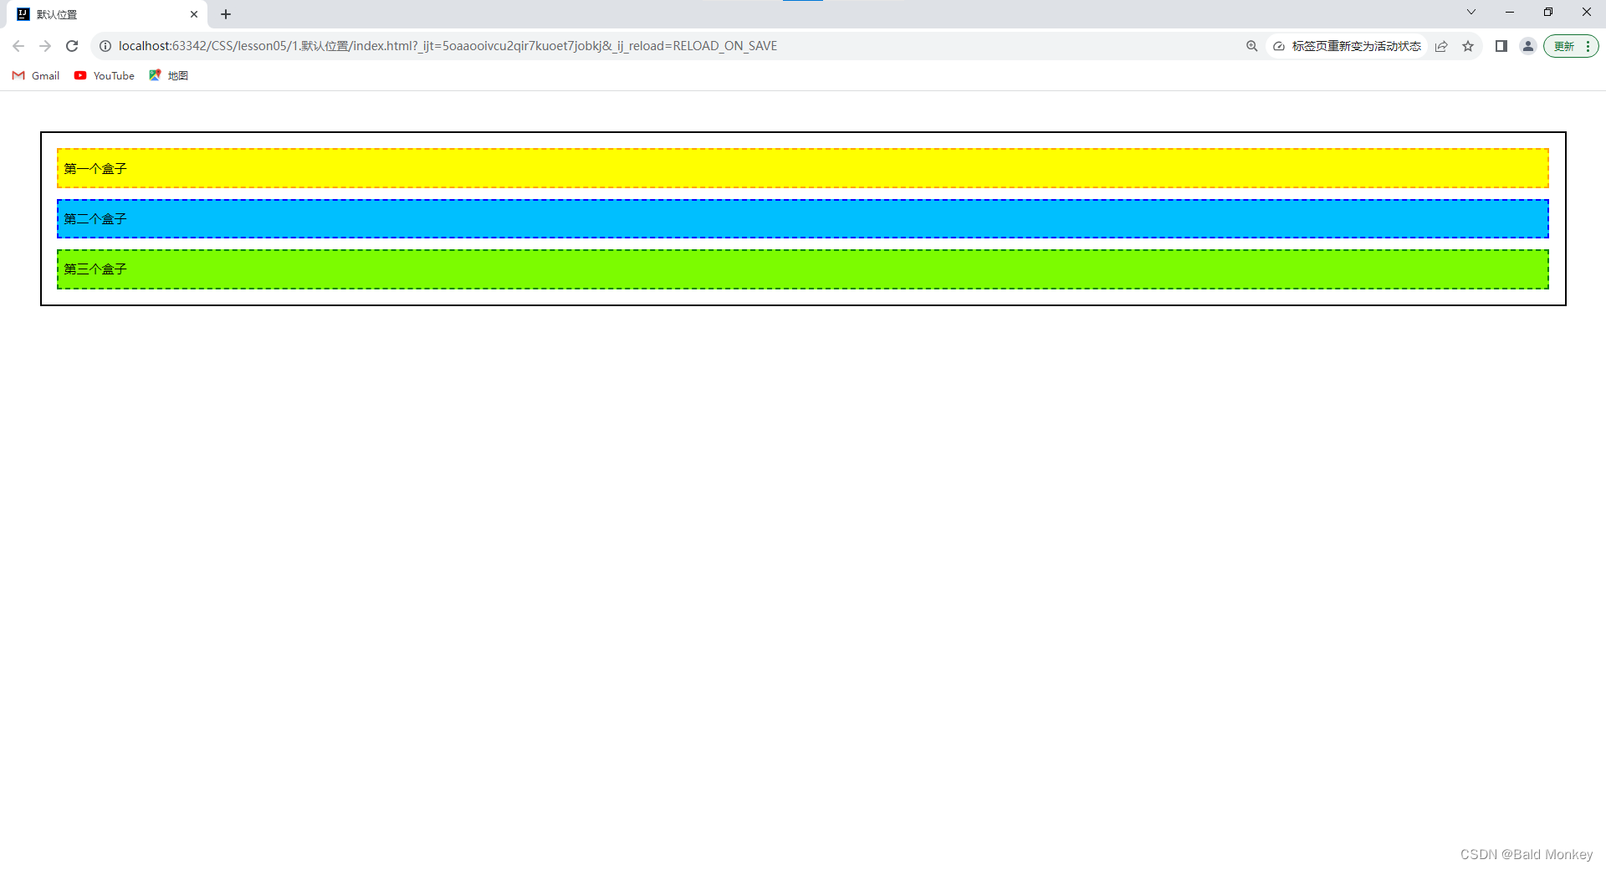
Task: Close the 默认位置 tab
Action: 194,14
